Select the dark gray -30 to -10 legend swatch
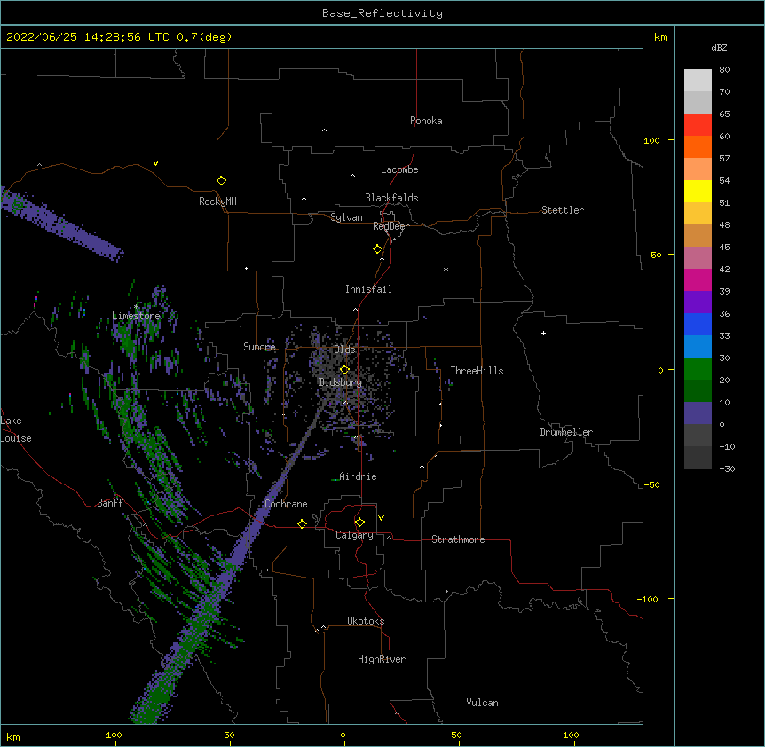The height and width of the screenshot is (747, 765). (698, 458)
